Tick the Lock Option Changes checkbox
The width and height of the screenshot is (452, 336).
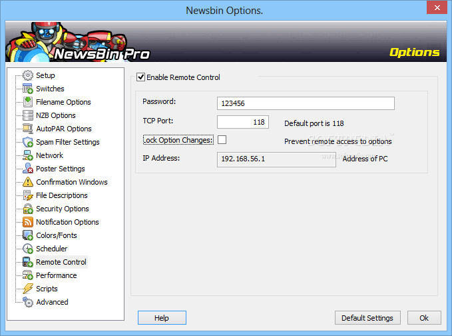click(x=222, y=140)
